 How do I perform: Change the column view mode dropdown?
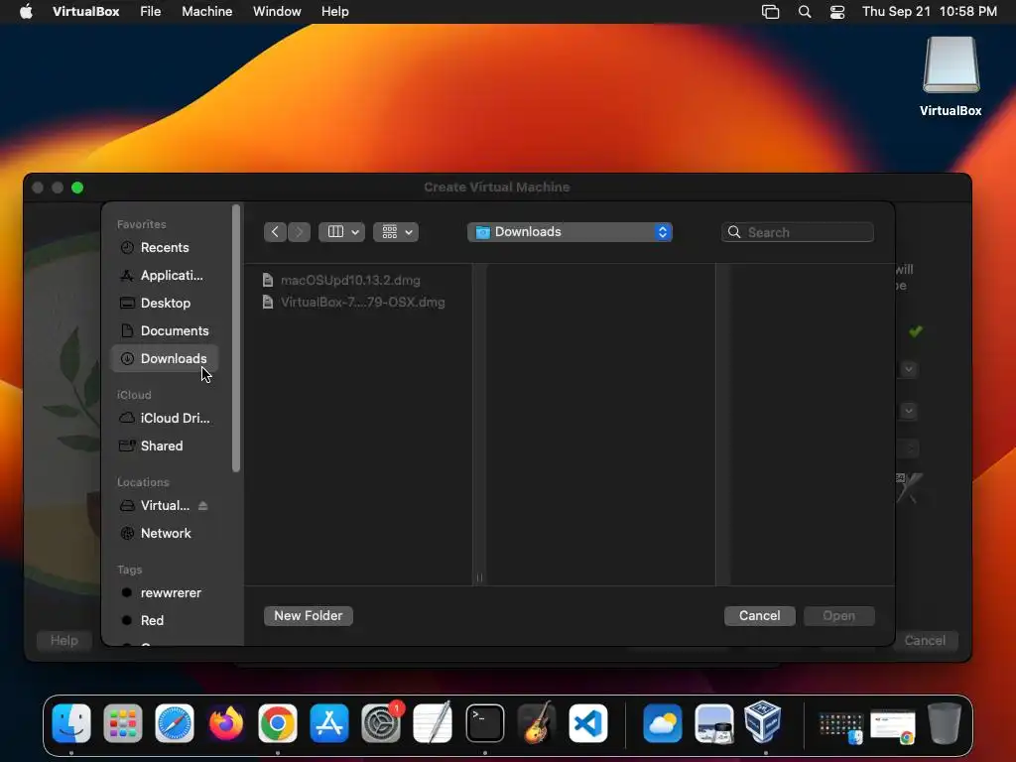click(x=342, y=232)
